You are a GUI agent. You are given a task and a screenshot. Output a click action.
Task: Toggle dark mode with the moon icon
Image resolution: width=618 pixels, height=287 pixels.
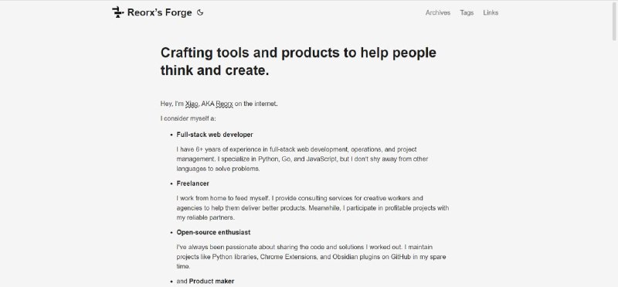click(200, 12)
